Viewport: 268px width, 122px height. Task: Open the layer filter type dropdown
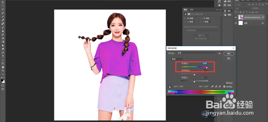tap(240, 5)
